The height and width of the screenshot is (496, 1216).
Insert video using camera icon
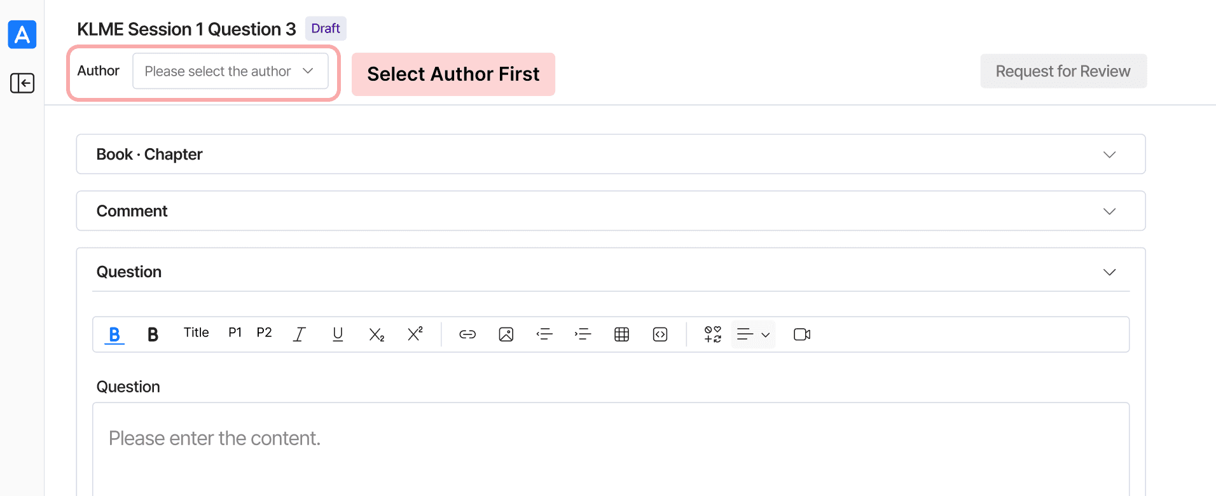point(802,334)
